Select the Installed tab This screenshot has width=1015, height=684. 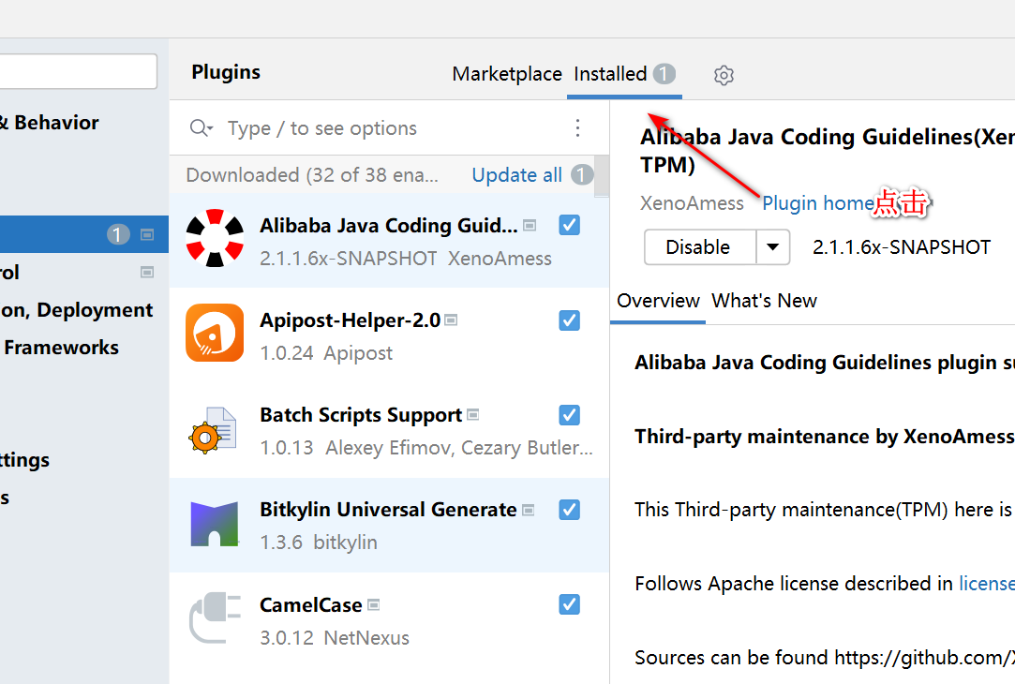point(611,74)
